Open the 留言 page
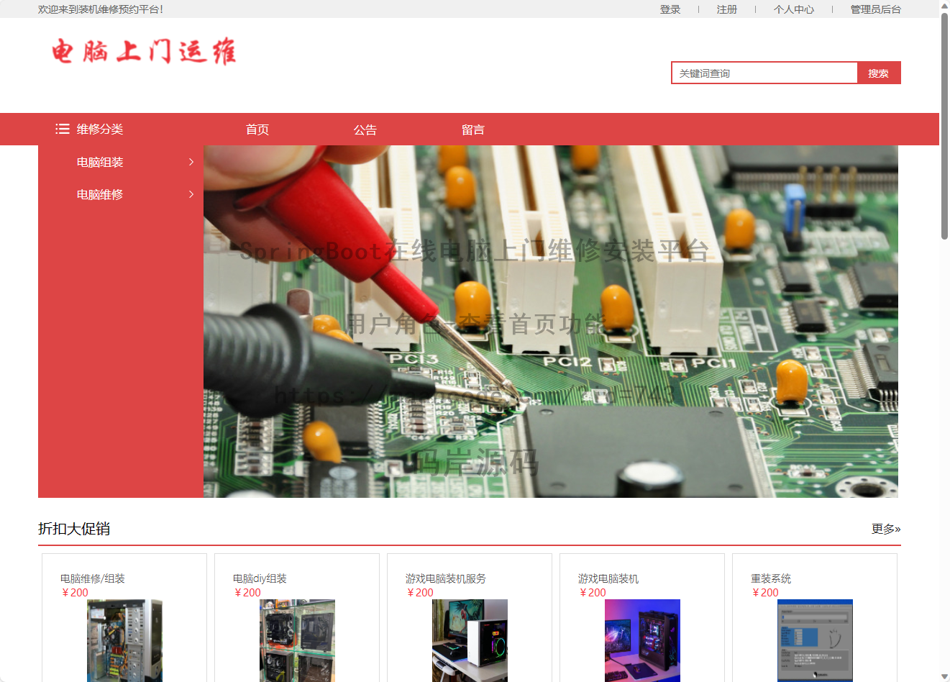This screenshot has width=950, height=682. pos(473,129)
